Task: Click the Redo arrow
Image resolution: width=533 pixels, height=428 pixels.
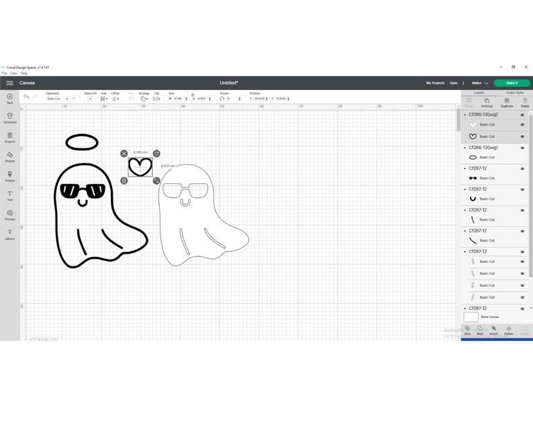Action: coord(35,97)
